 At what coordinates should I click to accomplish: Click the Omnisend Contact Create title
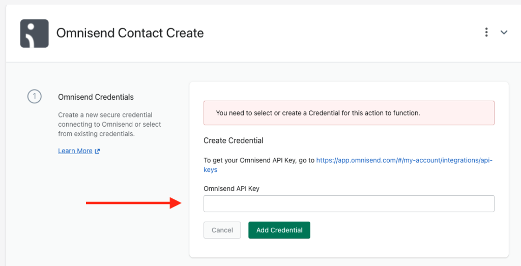(x=130, y=33)
